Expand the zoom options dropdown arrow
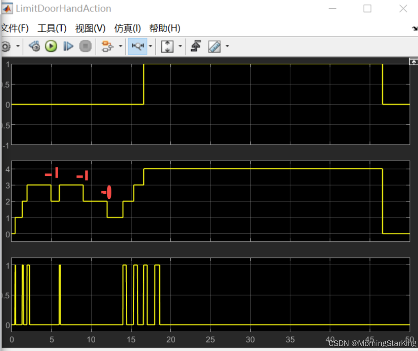The image size is (418, 351). pos(150,46)
